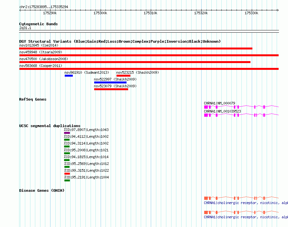Click Cytogenetic Bands track title
Image resolution: width=288 pixels, height=227 pixels.
[39, 24]
